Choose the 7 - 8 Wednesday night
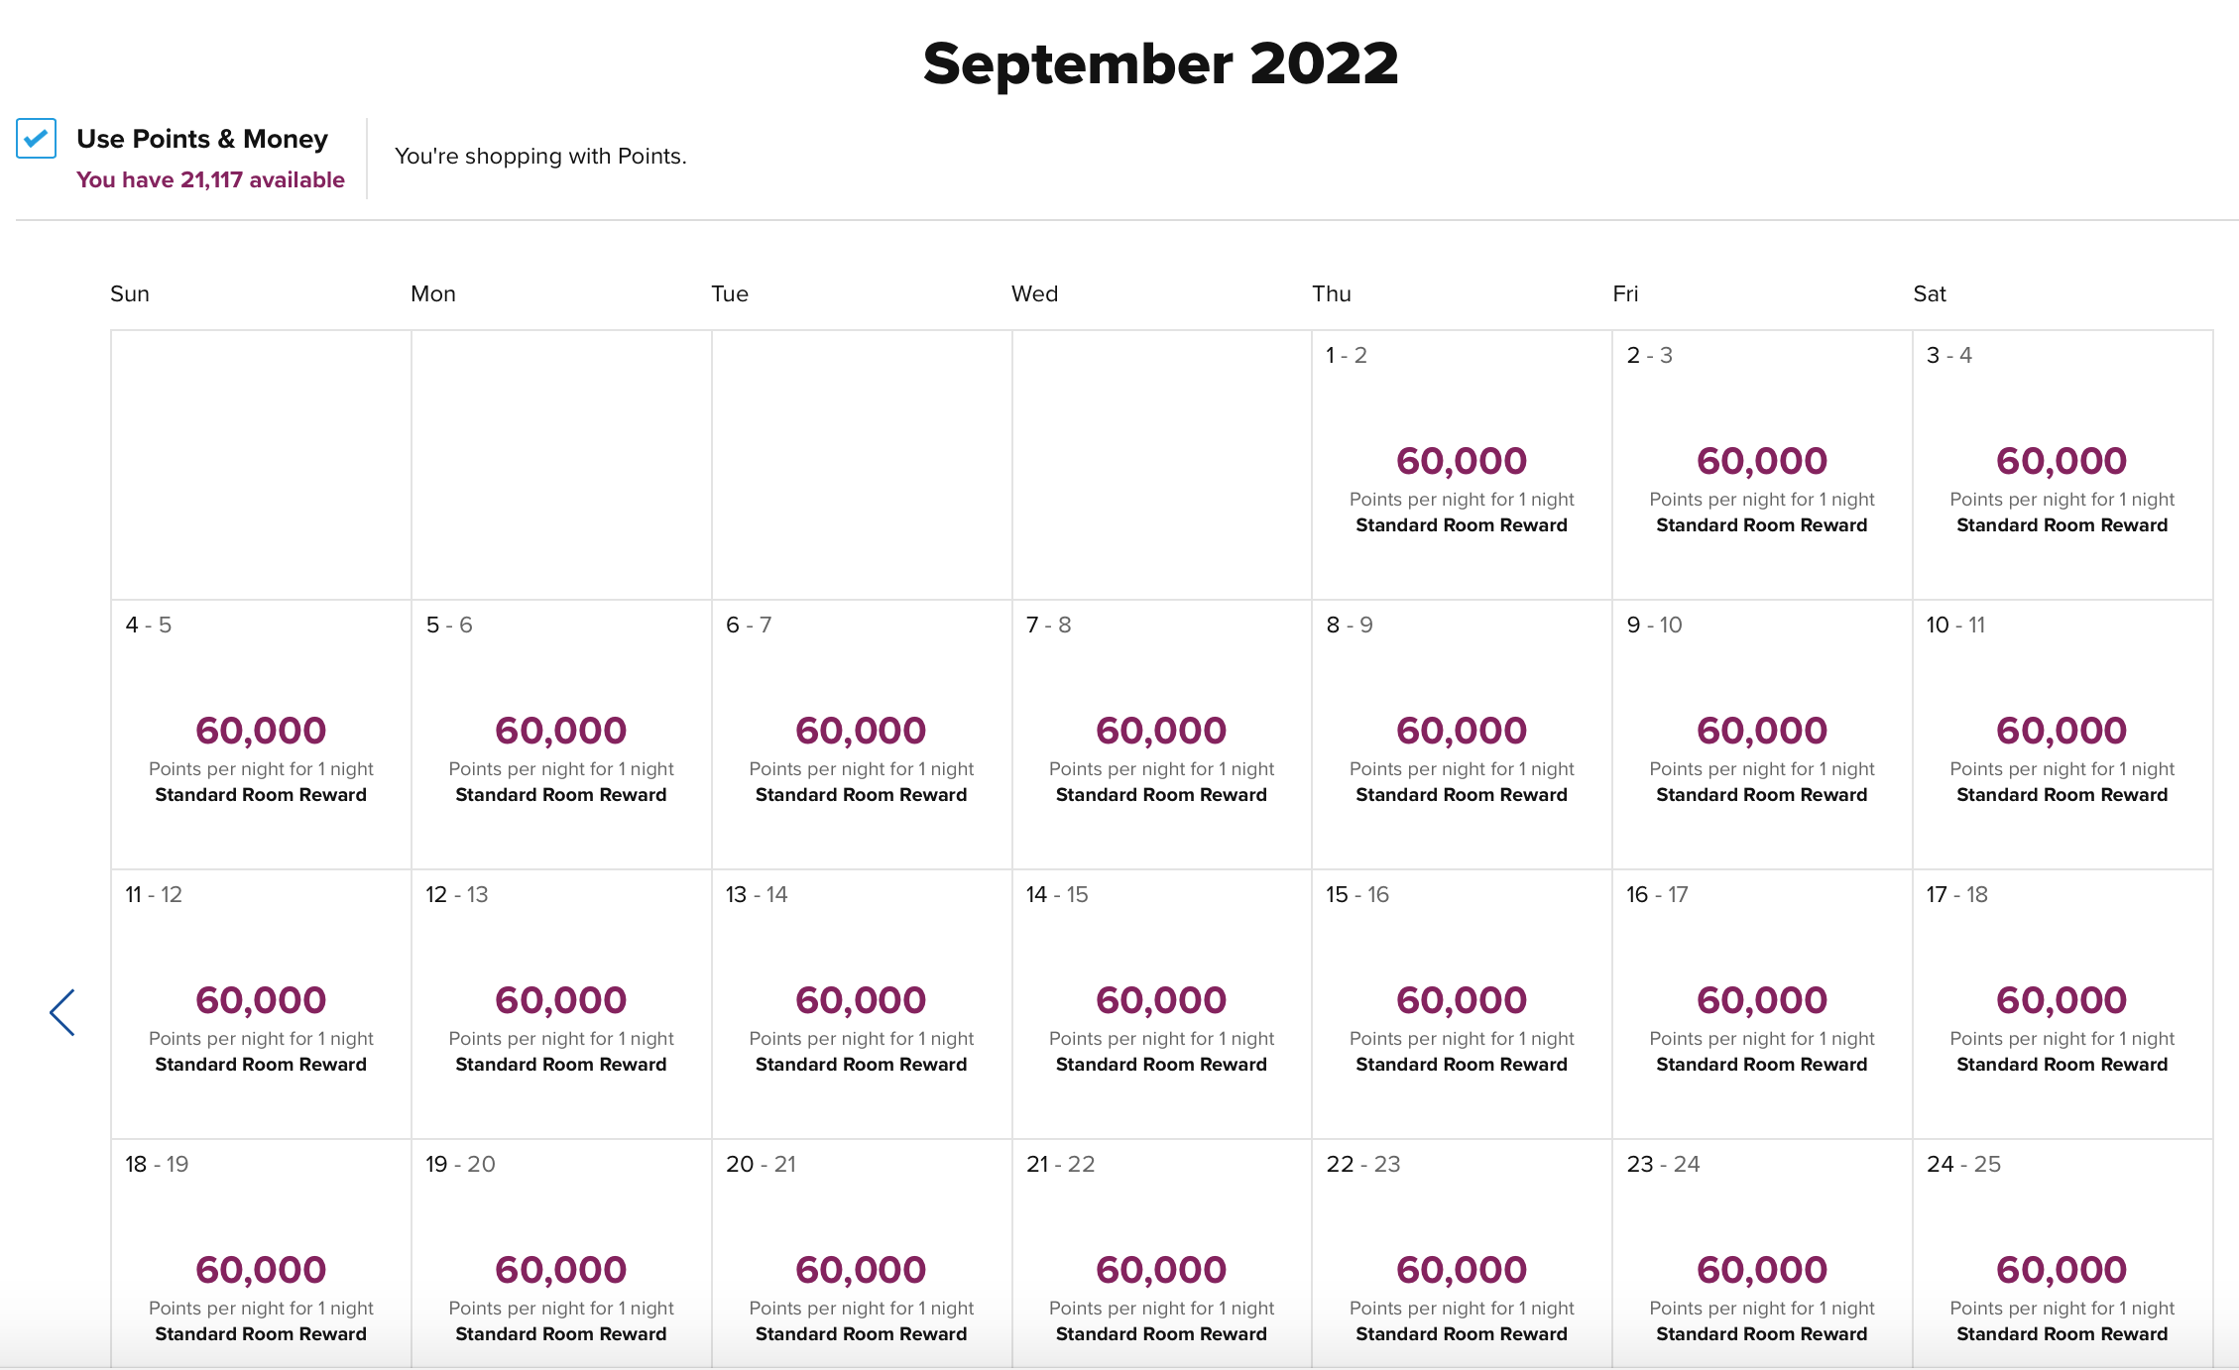Screen dimensions: 2239x1370 (1161, 735)
